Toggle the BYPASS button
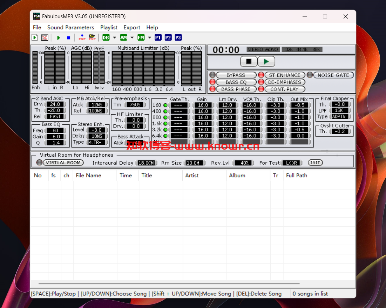Screen dimensions: 386x308 [236, 75]
